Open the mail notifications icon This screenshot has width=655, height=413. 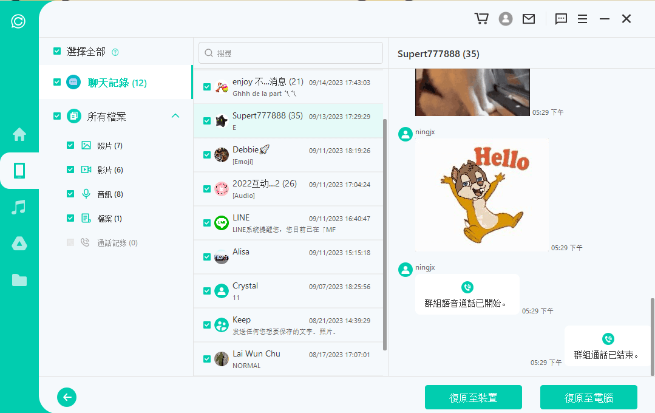(x=528, y=18)
